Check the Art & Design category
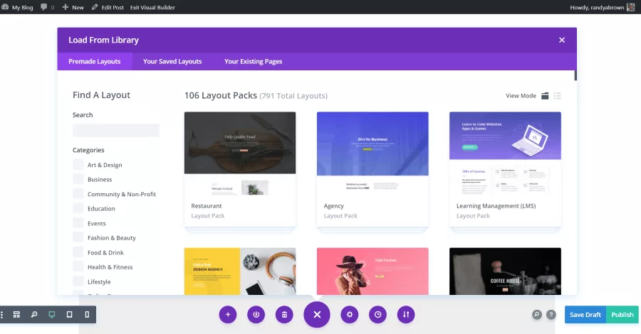This screenshot has width=641, height=334. click(x=78, y=164)
